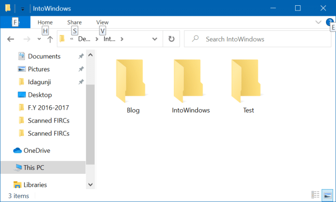336x202 pixels.
Task: Go forward with the right arrow
Action: point(27,39)
